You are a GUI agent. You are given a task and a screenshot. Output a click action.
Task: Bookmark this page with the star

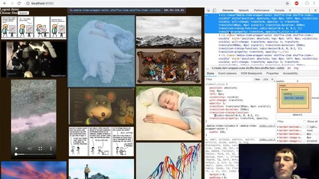tap(287, 3)
